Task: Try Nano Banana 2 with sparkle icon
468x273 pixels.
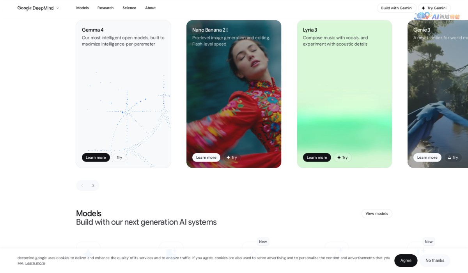Action: [232, 158]
